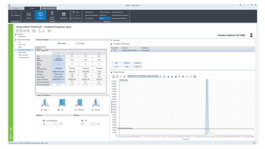This screenshot has width=265, height=149.
Task: Collapse the Instrument Setup tree node
Action: tap(16, 39)
